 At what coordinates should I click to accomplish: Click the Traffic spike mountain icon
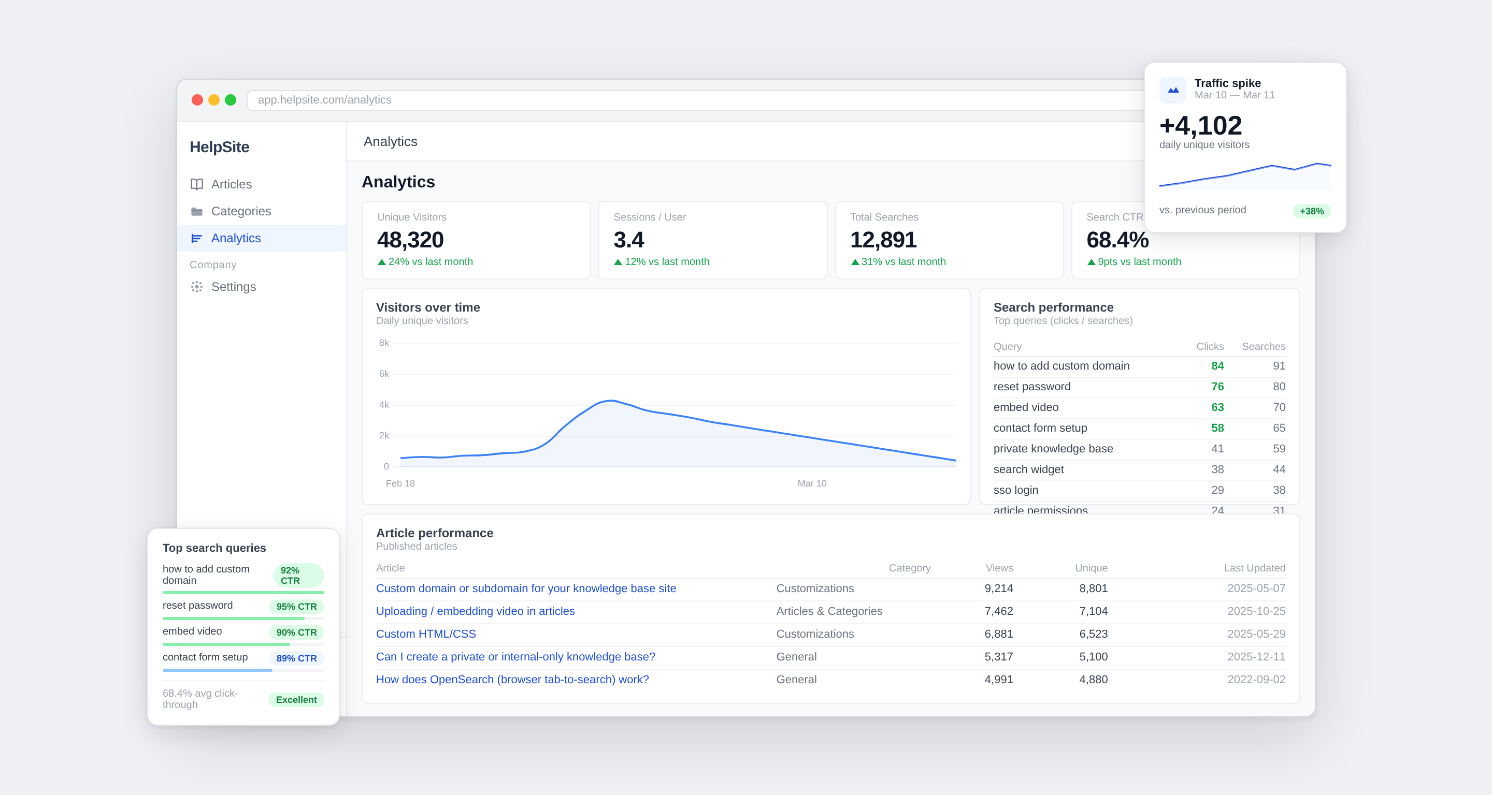1173,90
